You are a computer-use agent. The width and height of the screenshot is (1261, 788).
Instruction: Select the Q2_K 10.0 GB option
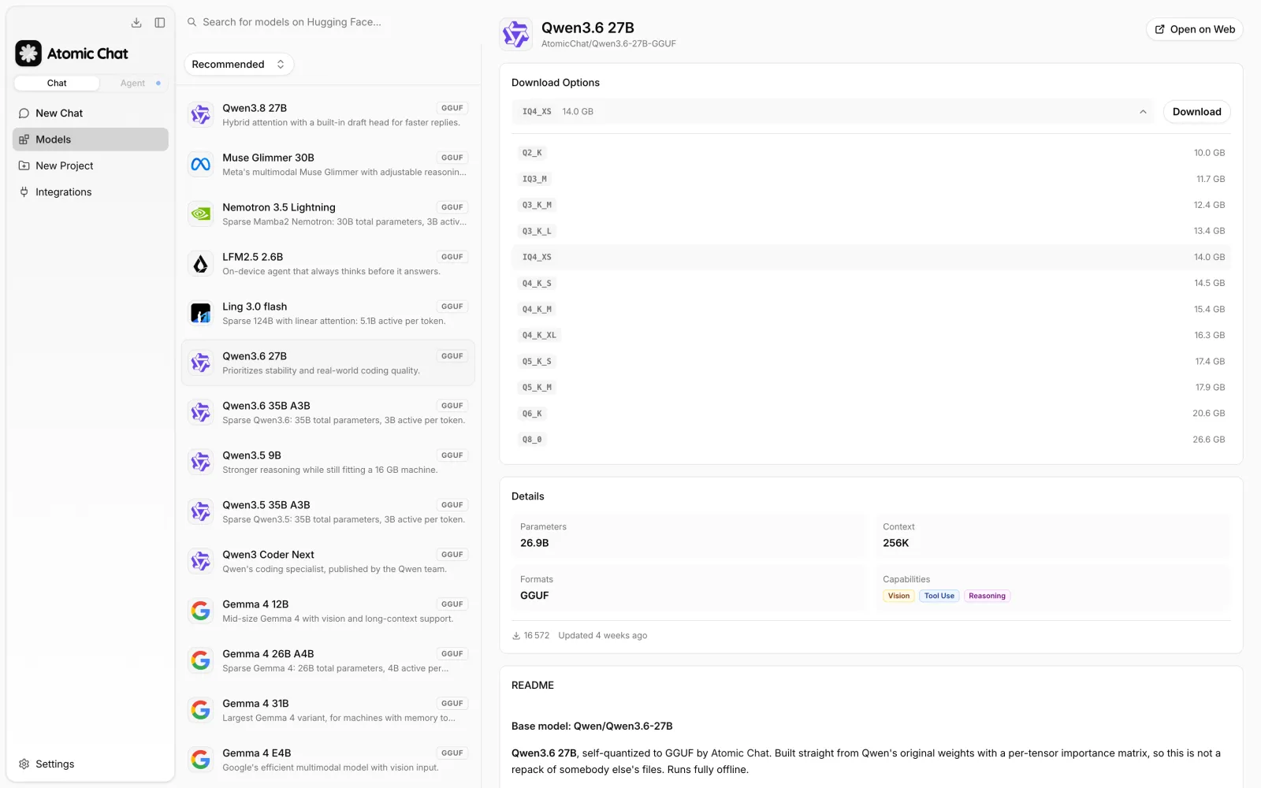pos(871,153)
